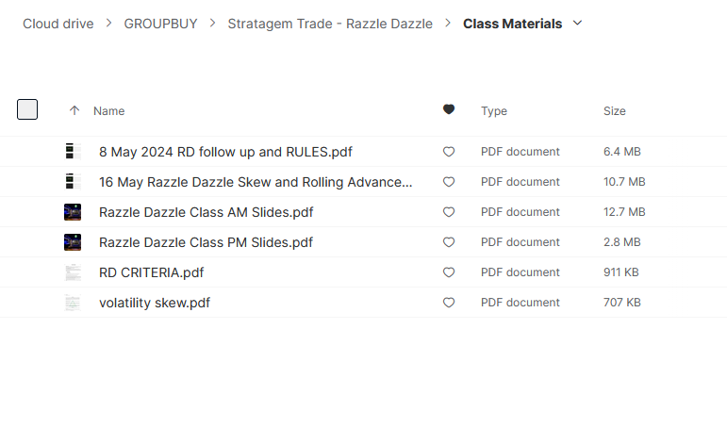Click the favorites heart column header
727x428 pixels.
(x=449, y=110)
